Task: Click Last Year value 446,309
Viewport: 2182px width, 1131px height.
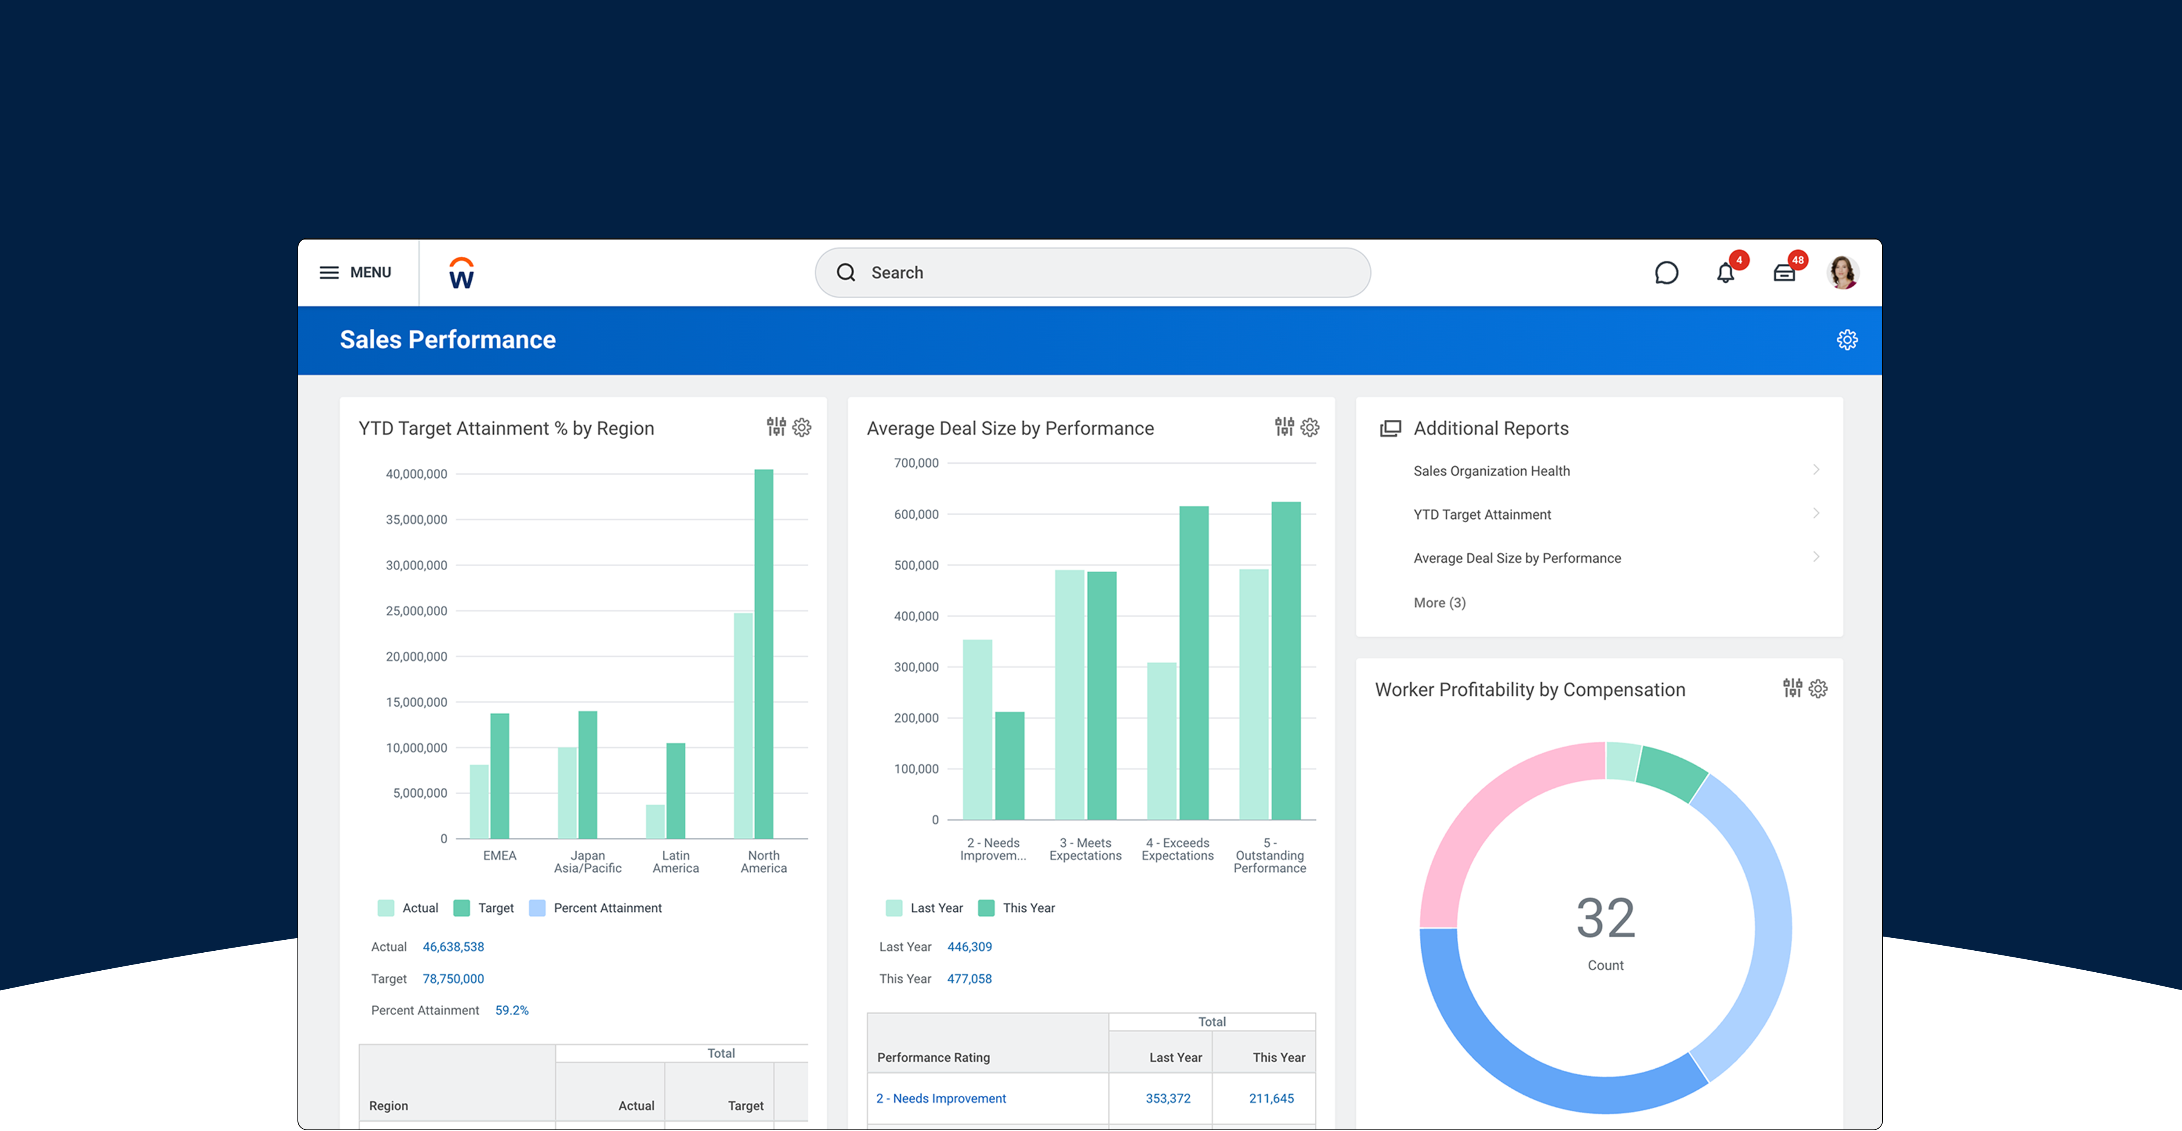Action: [969, 947]
